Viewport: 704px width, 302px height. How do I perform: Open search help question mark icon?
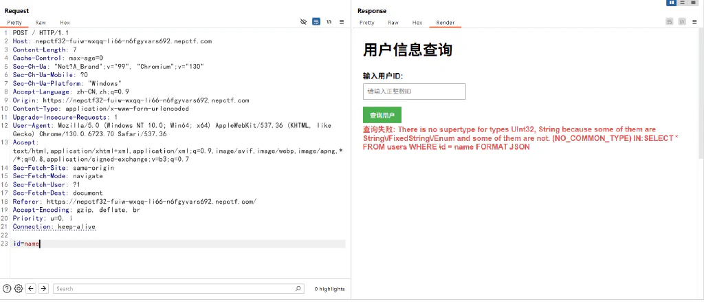click(x=7, y=288)
